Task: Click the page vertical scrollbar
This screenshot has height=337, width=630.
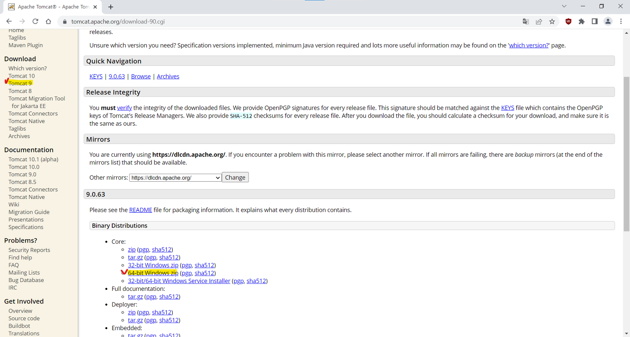Action: coord(627,154)
